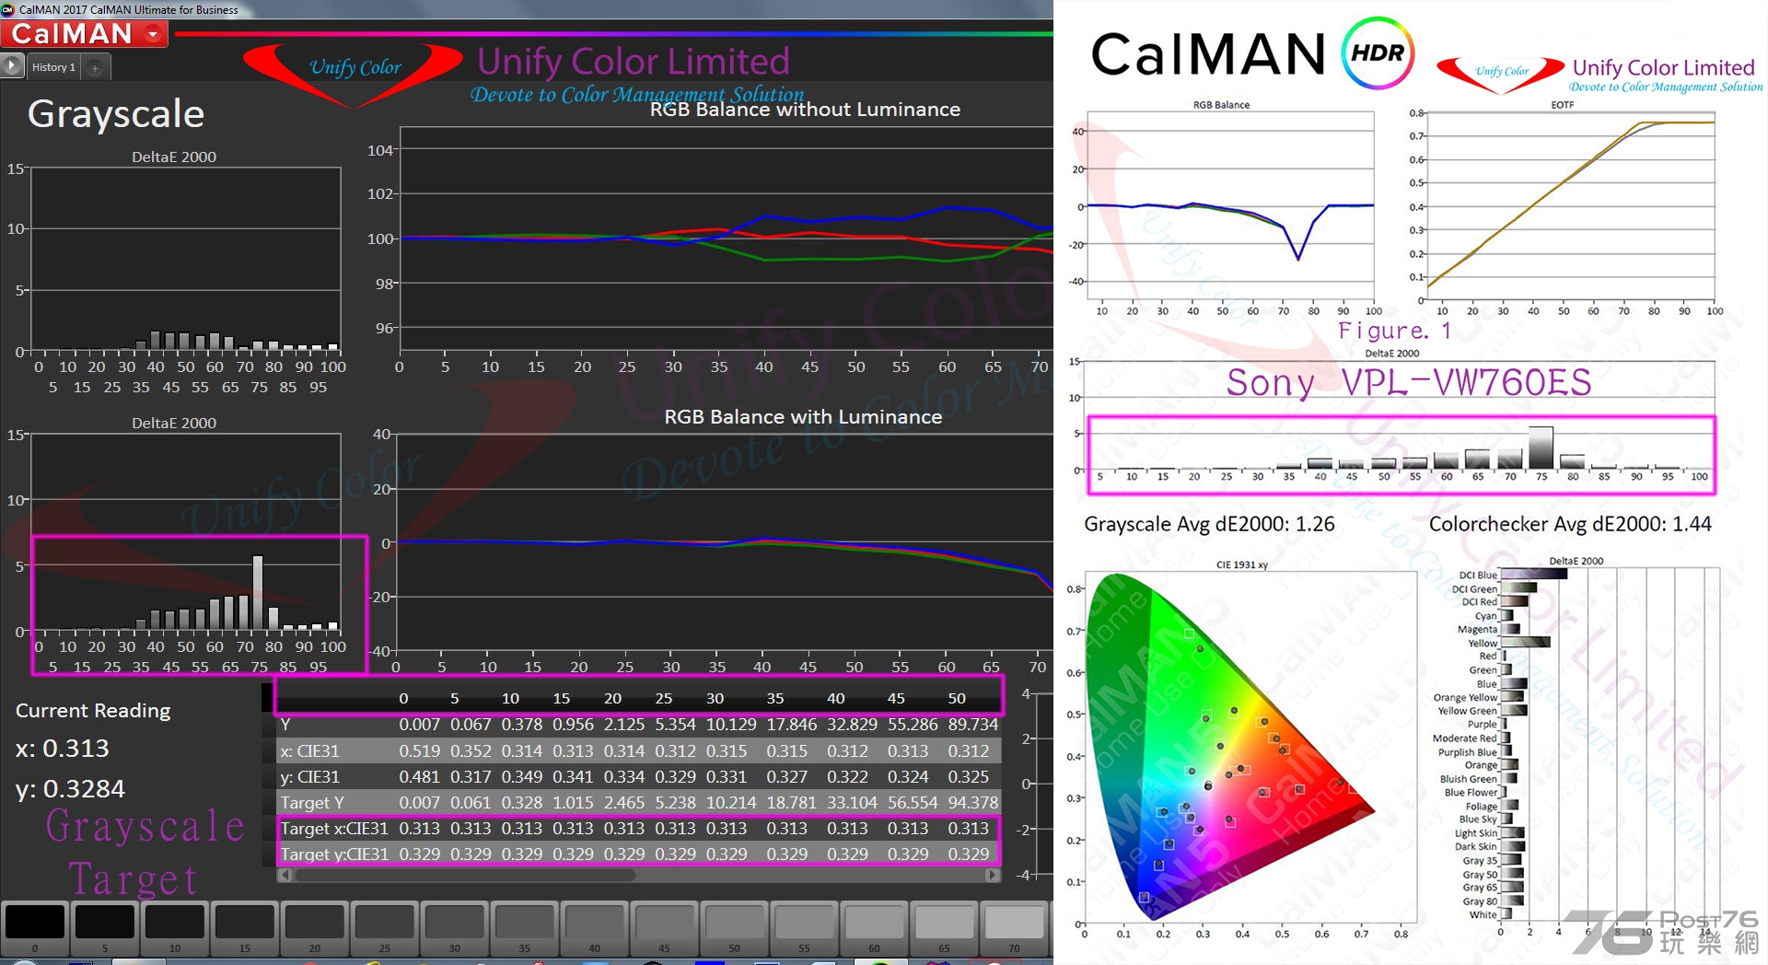Switch to the History 1 tab

click(53, 67)
